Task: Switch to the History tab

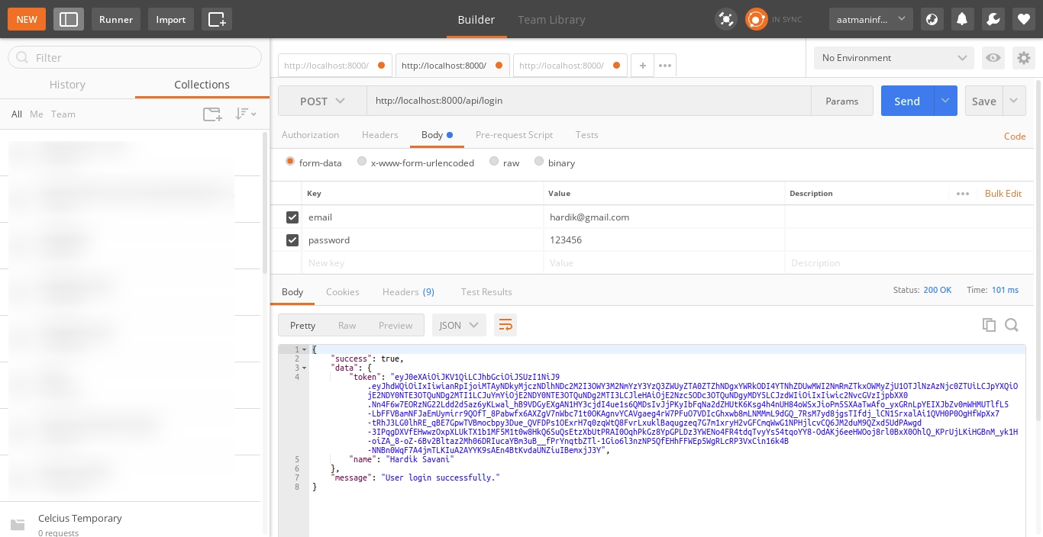Action: click(x=67, y=85)
